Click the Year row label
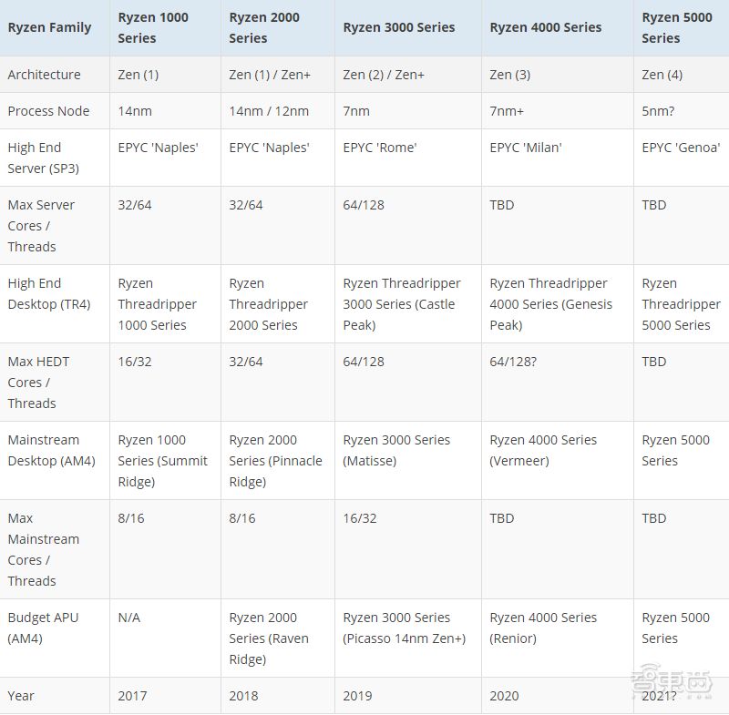 click(21, 696)
